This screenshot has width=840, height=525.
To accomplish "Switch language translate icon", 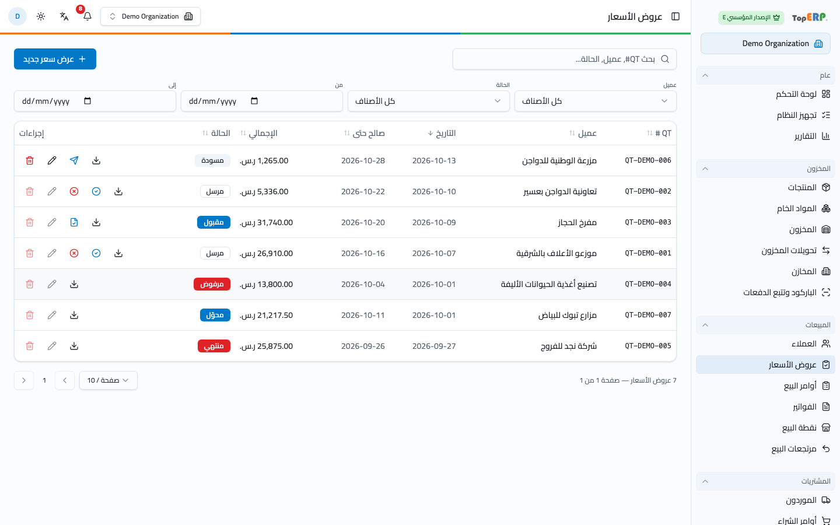I will 64,16.
